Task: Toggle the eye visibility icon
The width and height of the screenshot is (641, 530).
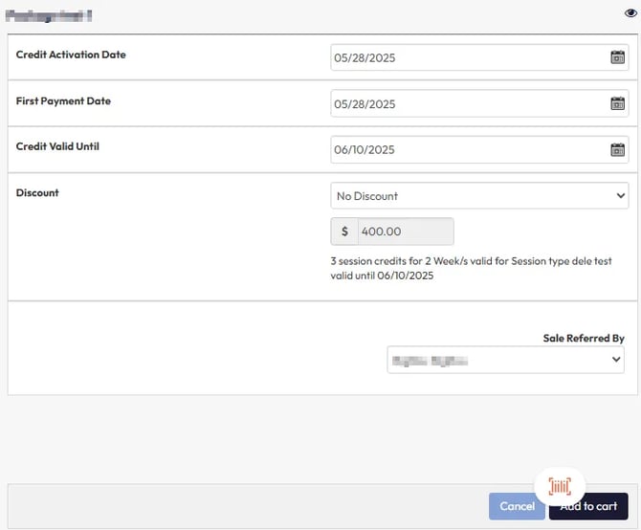Action: [x=630, y=13]
